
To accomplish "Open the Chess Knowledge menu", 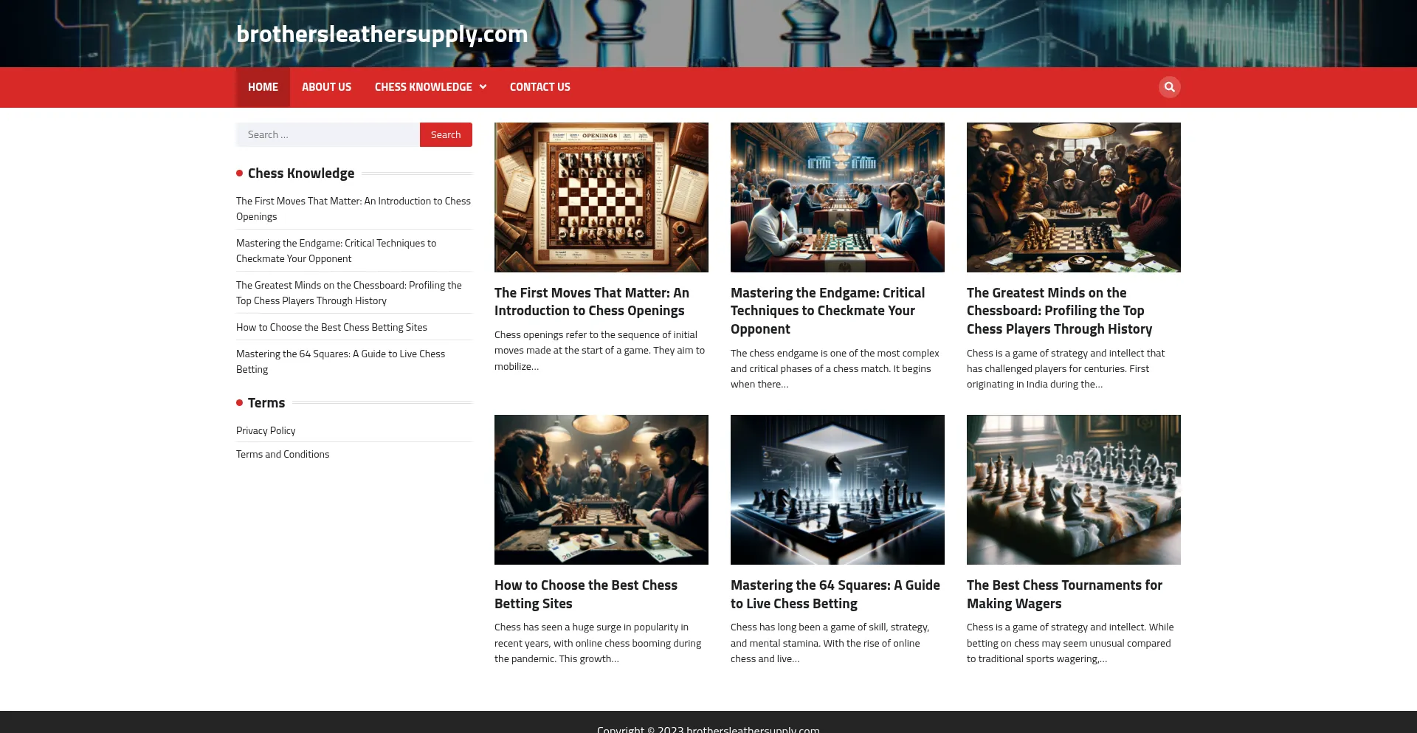I will (x=423, y=87).
